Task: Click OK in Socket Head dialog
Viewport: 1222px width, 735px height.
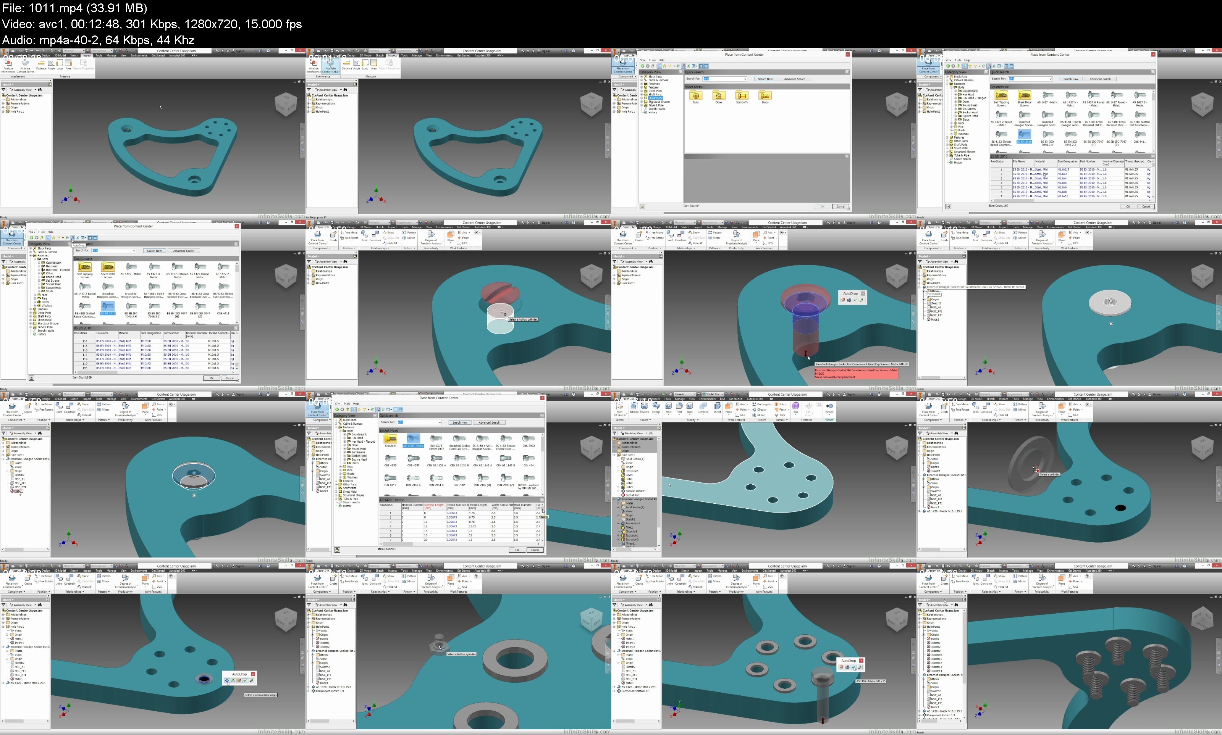Action: pyautogui.click(x=517, y=550)
